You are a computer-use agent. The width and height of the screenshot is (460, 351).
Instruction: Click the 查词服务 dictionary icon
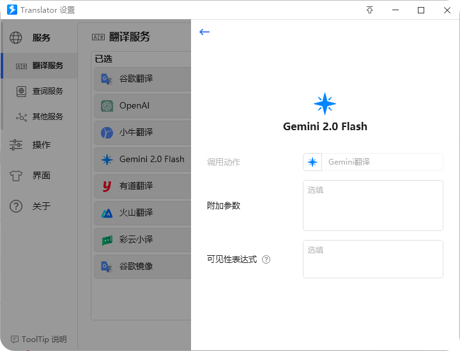[21, 91]
